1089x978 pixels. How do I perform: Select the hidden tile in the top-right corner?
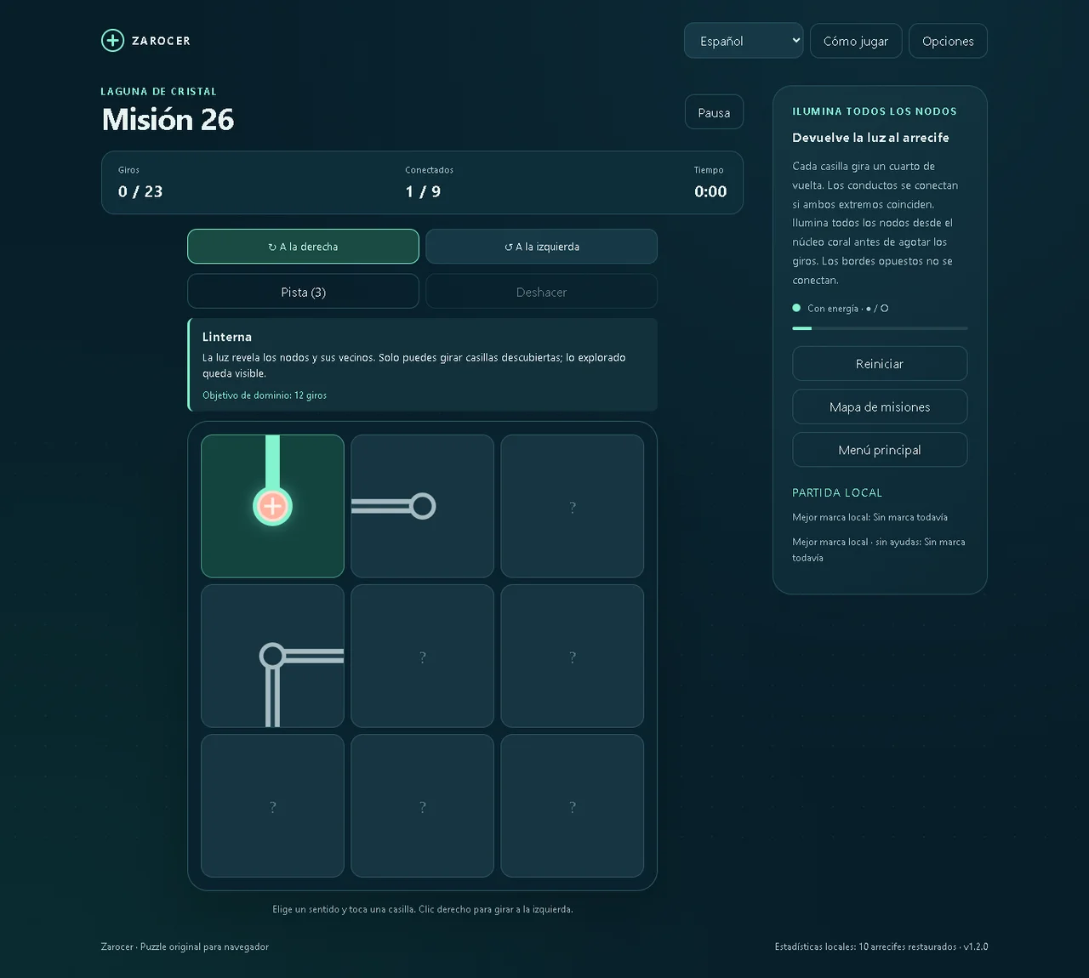(x=572, y=506)
